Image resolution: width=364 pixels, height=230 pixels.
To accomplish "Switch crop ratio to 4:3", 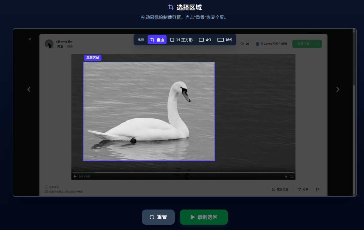I will coord(205,40).
